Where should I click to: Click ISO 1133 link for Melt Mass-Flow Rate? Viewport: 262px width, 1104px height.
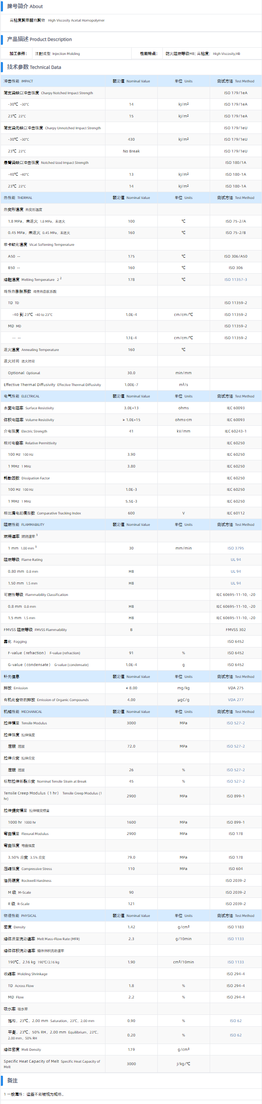coord(235,939)
